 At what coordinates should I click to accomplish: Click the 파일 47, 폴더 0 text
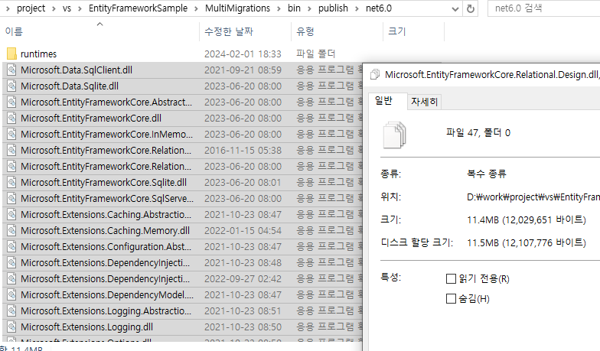click(x=478, y=133)
